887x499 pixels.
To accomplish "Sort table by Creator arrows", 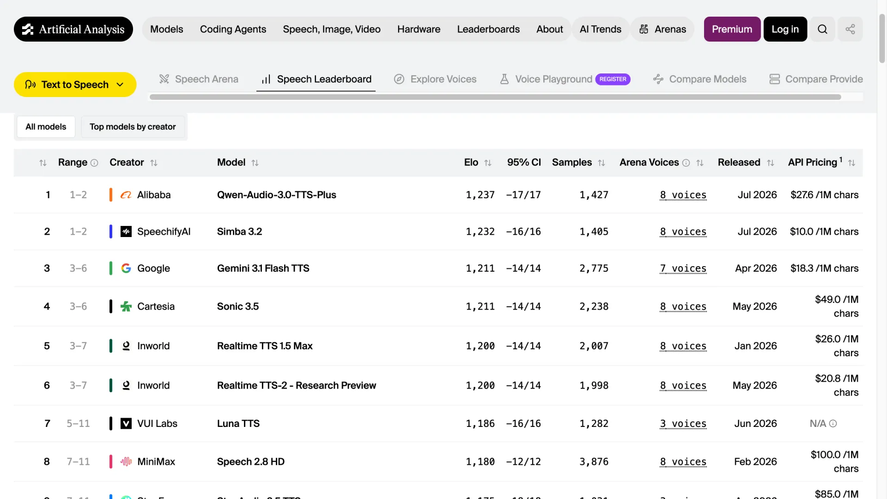I will pyautogui.click(x=154, y=163).
